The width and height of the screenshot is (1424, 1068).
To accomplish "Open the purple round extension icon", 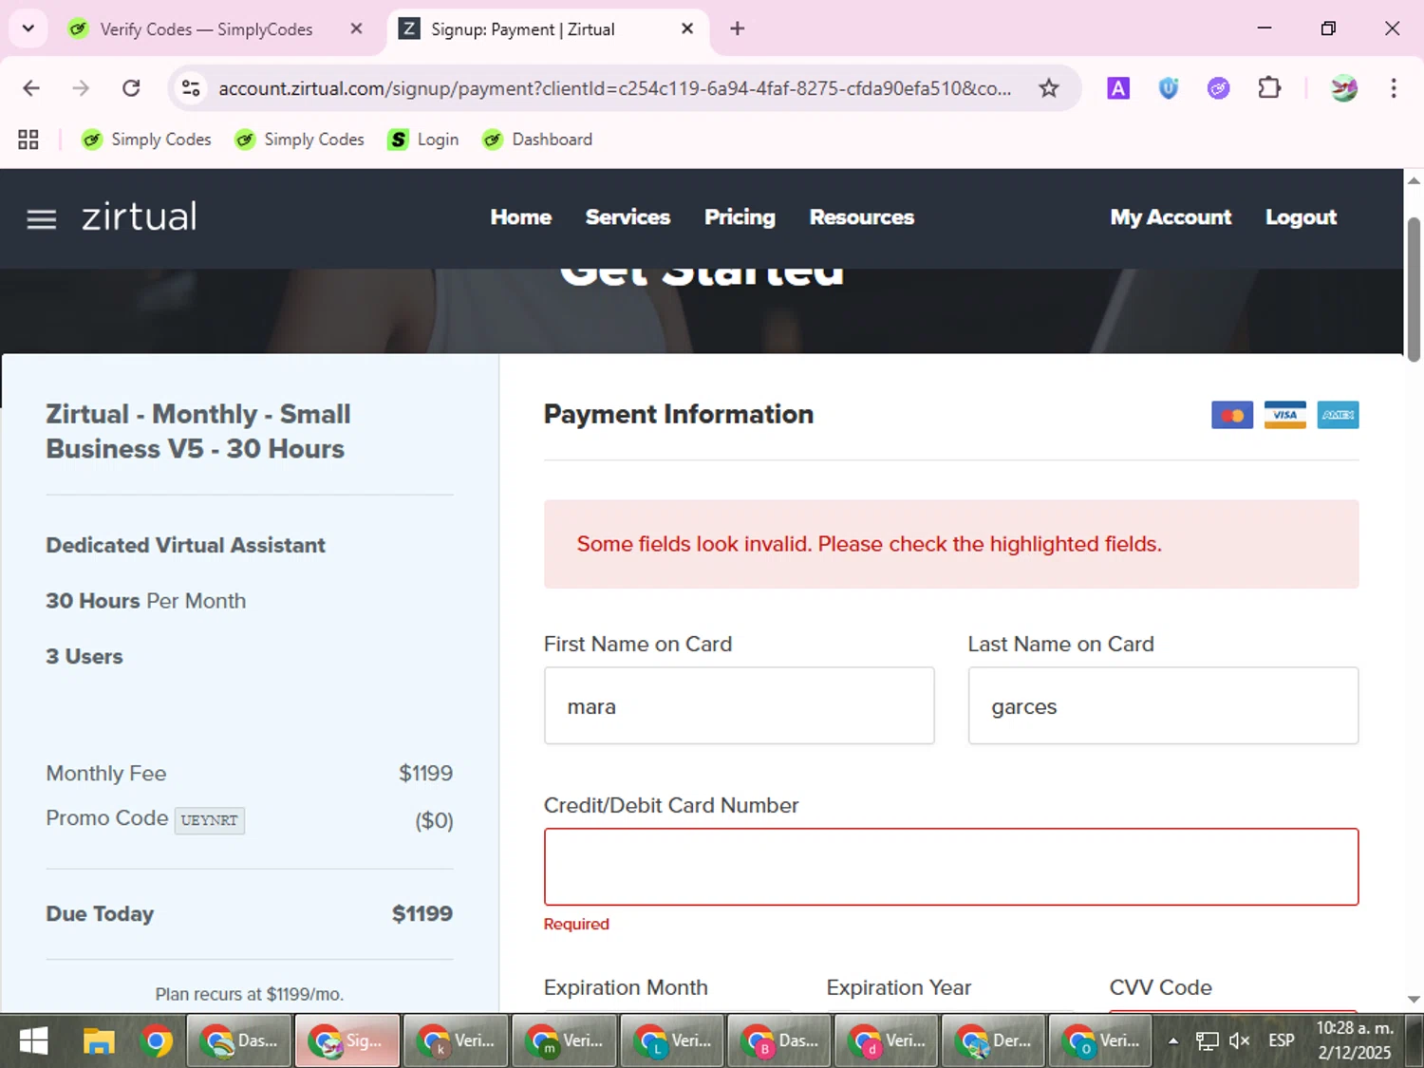I will tap(1218, 88).
